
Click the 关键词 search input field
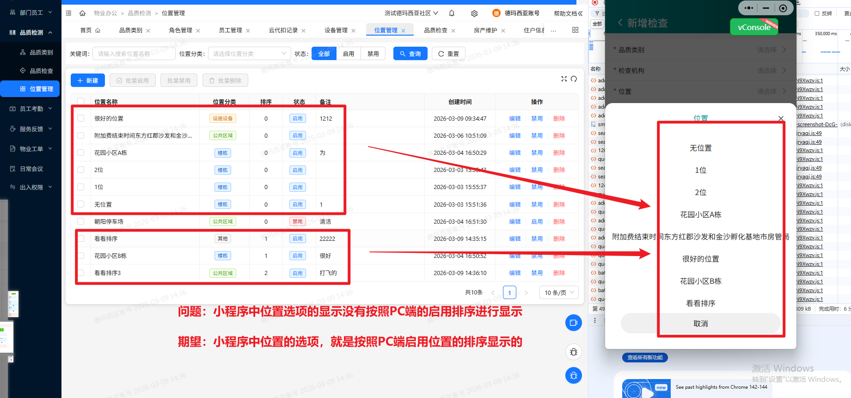134,54
